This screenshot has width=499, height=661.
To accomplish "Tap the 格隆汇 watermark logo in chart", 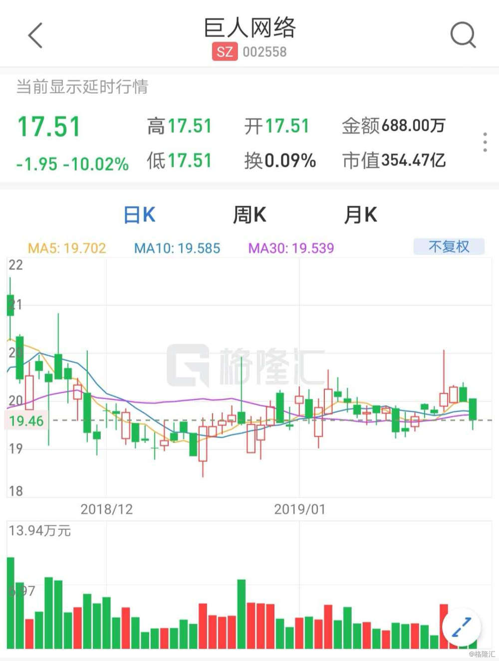I will (246, 366).
